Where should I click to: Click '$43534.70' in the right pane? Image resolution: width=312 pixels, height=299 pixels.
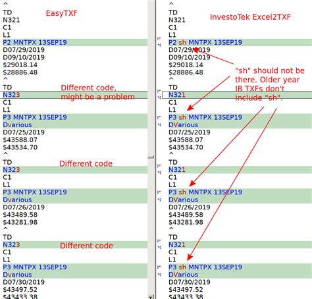(186, 148)
